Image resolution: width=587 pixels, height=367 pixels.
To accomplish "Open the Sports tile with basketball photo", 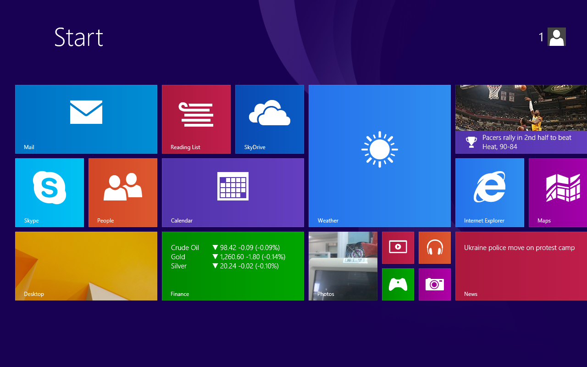I will click(x=521, y=119).
